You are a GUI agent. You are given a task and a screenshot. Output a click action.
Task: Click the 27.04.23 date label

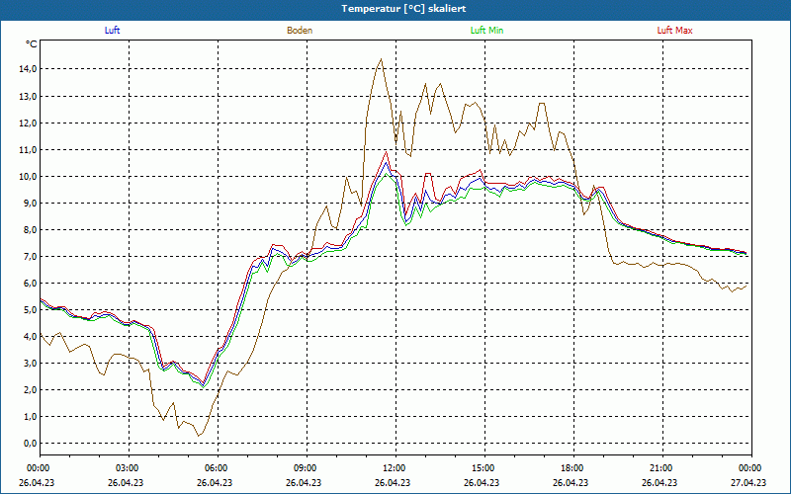748,482
